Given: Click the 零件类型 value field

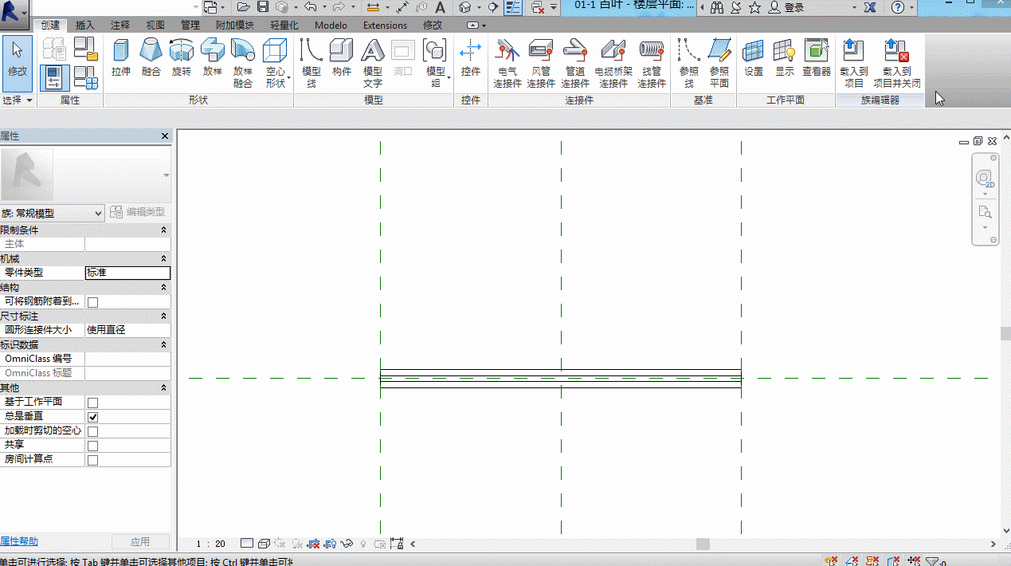Looking at the screenshot, I should pyautogui.click(x=127, y=273).
